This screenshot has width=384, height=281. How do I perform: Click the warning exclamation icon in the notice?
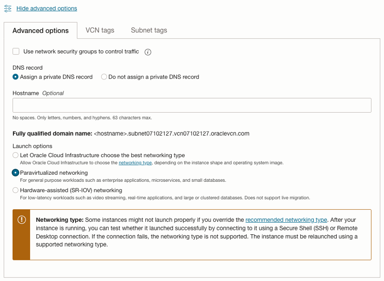pyautogui.click(x=21, y=220)
